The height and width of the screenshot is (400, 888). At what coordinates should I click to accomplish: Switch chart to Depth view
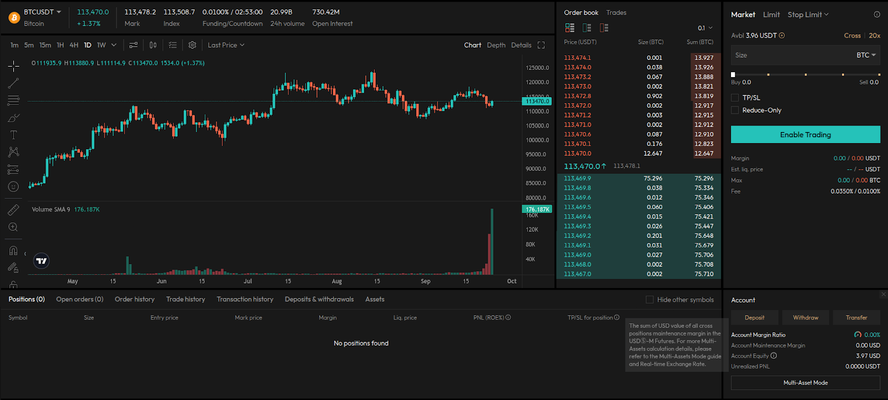click(496, 45)
